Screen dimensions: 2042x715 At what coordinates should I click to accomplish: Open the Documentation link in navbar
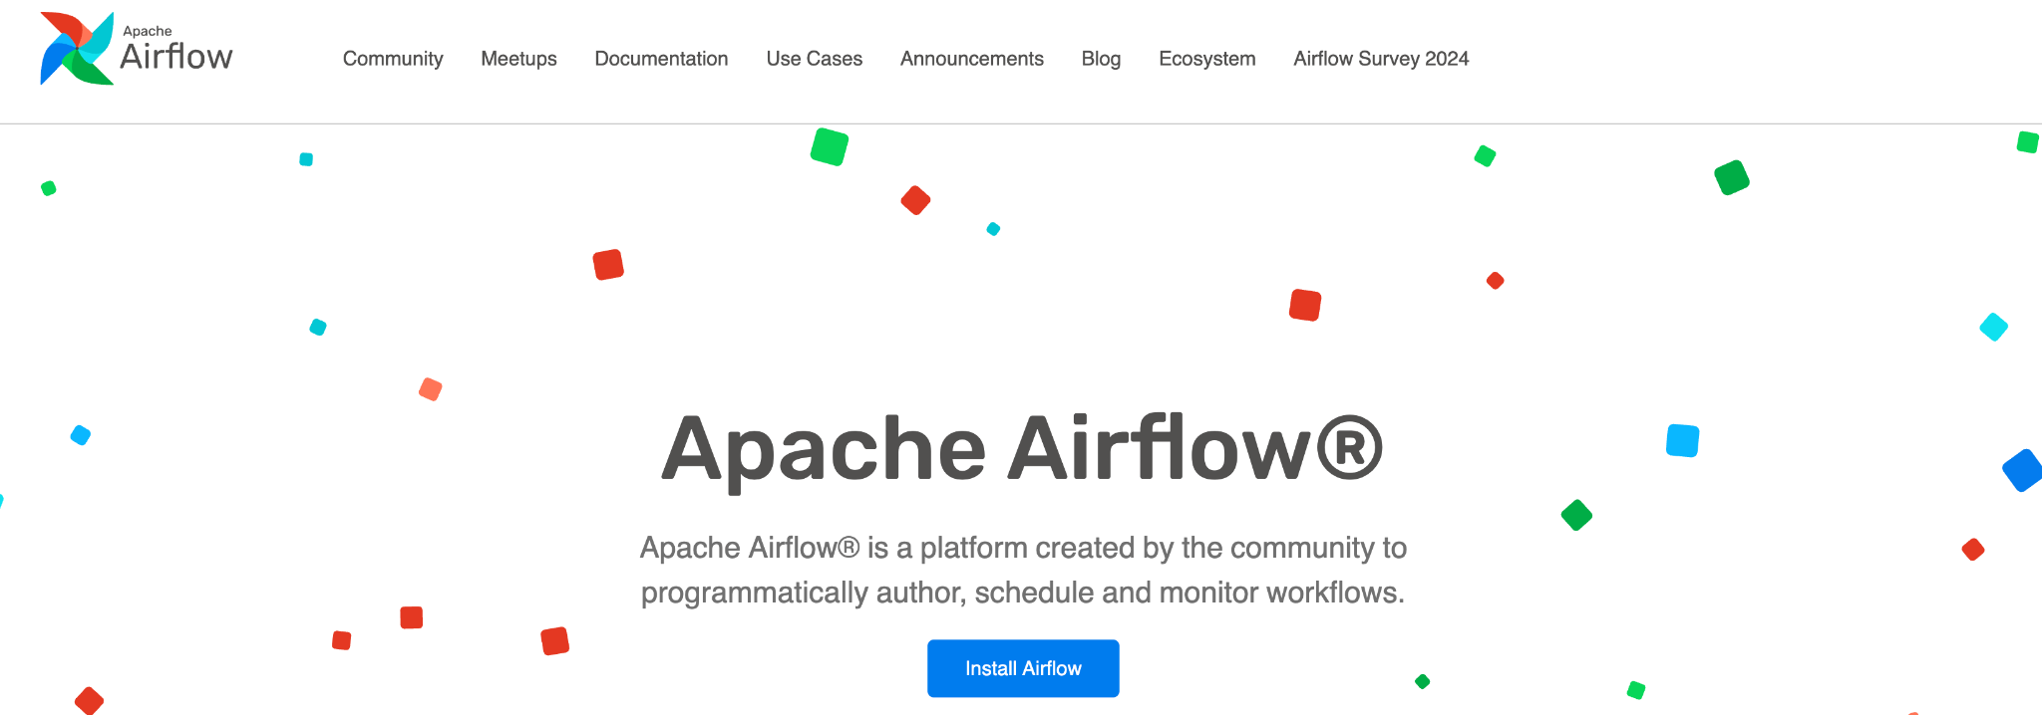click(x=661, y=59)
